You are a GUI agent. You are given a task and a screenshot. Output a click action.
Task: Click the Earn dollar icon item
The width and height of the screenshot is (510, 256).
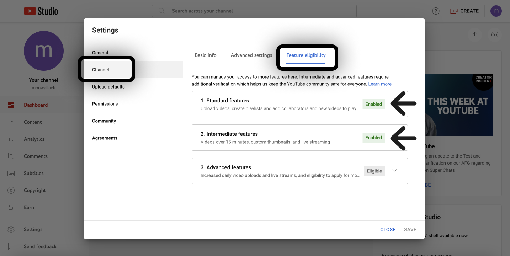pos(28,207)
